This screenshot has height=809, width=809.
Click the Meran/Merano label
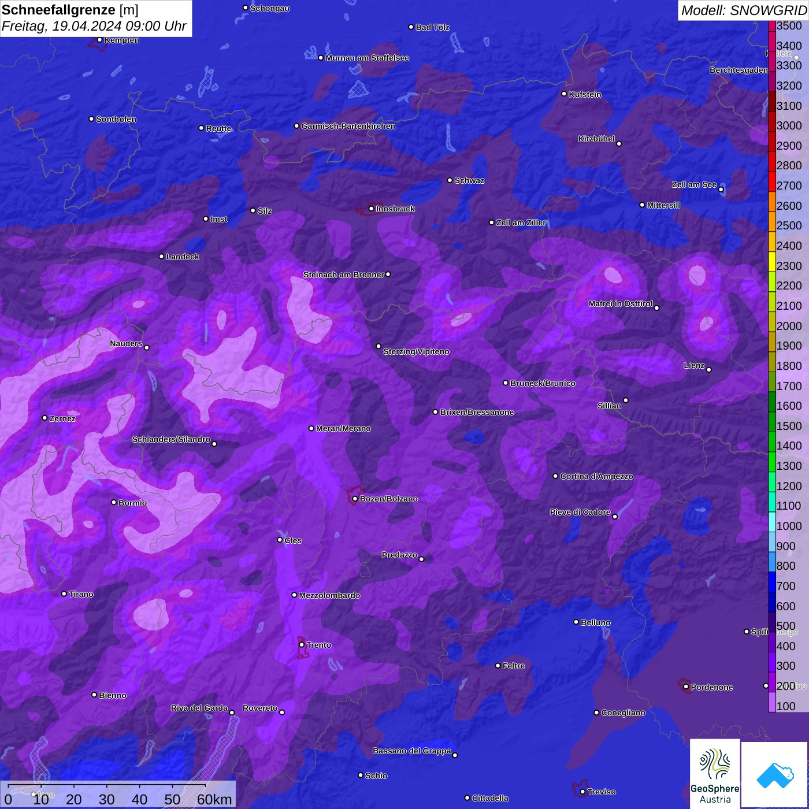coord(344,428)
